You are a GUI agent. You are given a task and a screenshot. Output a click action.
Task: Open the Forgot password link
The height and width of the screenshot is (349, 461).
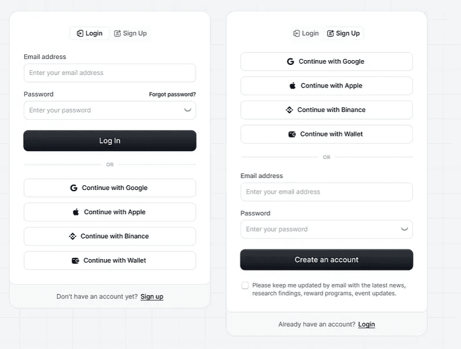point(172,94)
